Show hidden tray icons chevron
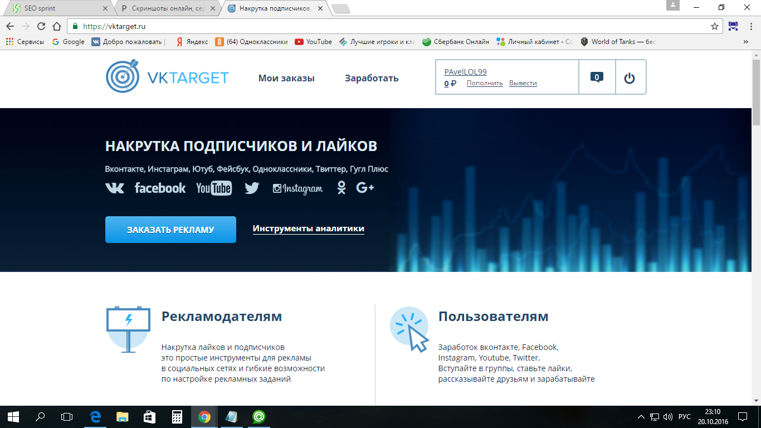 [641, 417]
